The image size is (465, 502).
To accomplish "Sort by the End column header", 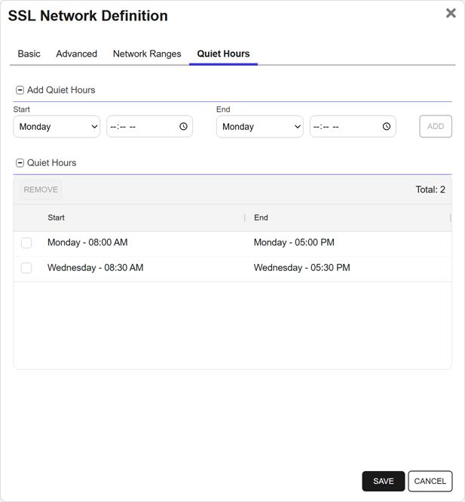I will pos(261,217).
